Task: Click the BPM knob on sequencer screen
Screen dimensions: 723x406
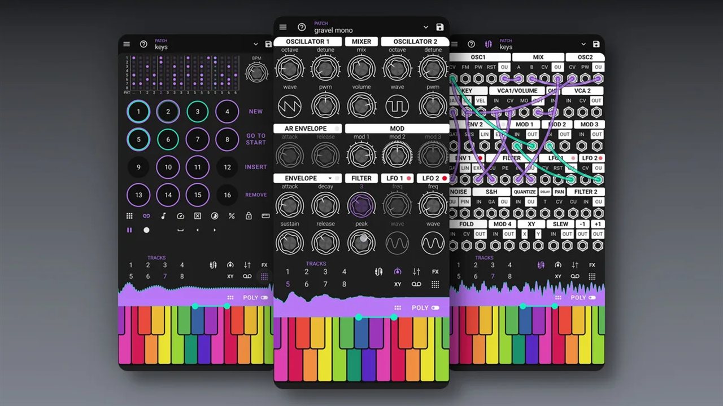Action: [x=256, y=72]
